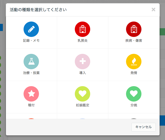Screen dimensions: 165x140
Task: Click the 記録・メモ text label
Action: [31, 41]
